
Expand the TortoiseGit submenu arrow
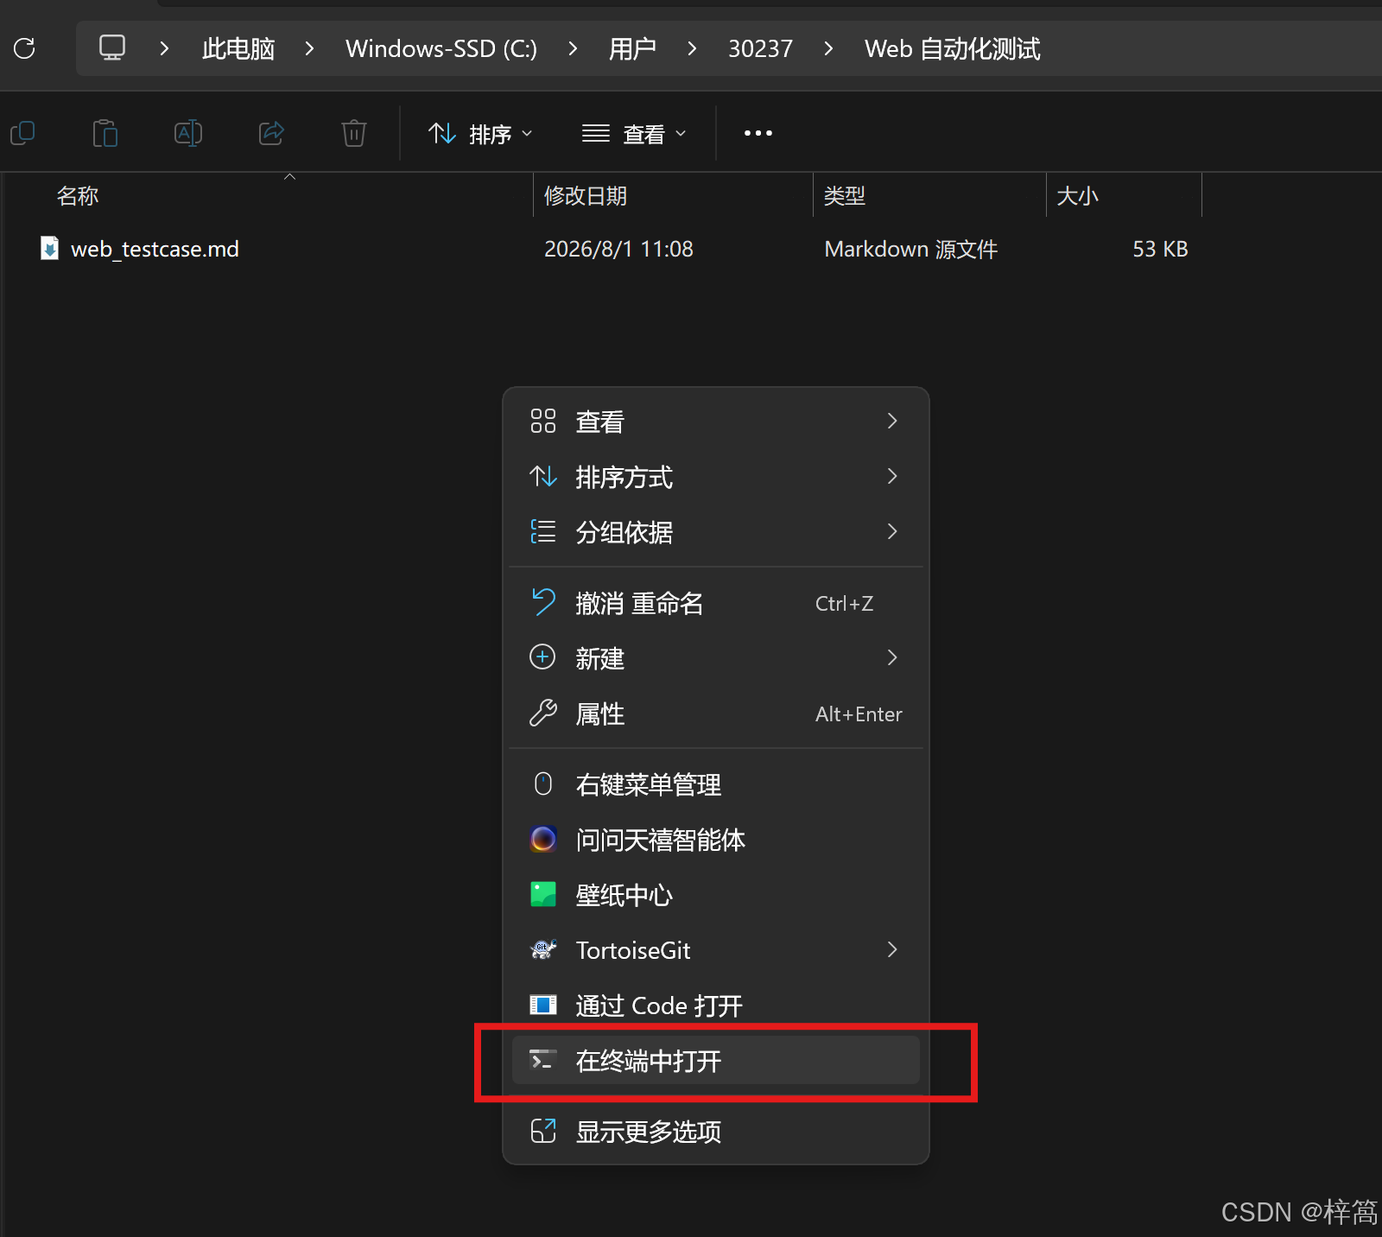(892, 949)
